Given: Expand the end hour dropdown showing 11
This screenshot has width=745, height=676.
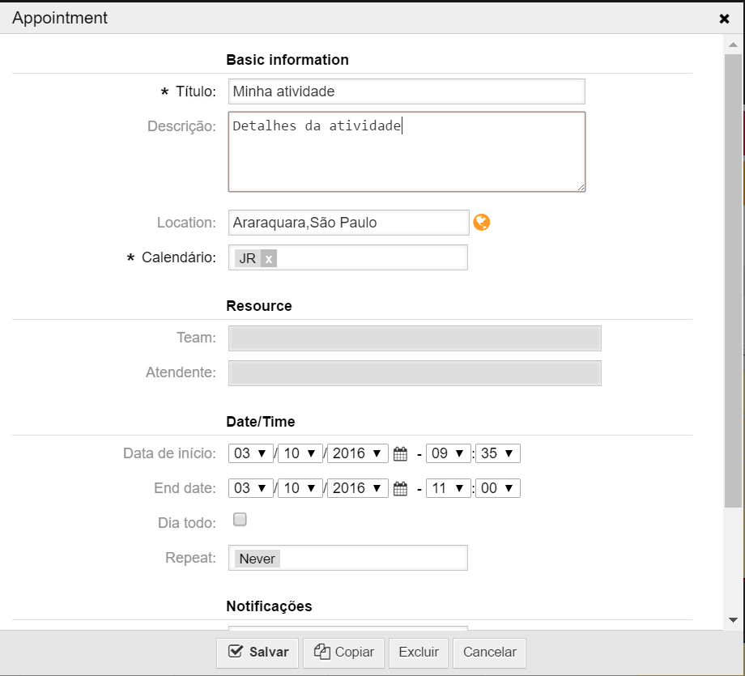Looking at the screenshot, I should pos(448,488).
